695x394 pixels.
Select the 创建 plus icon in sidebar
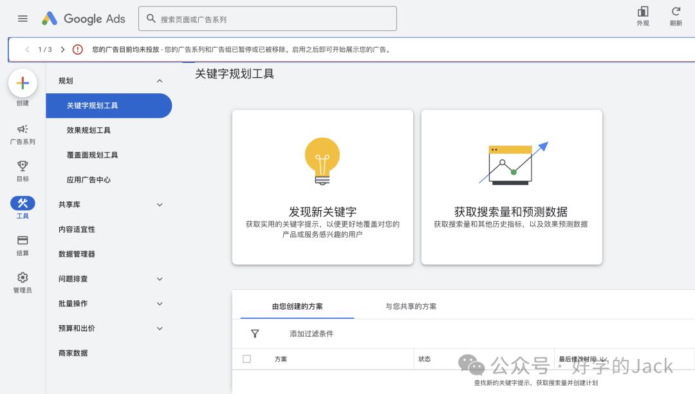[x=23, y=83]
